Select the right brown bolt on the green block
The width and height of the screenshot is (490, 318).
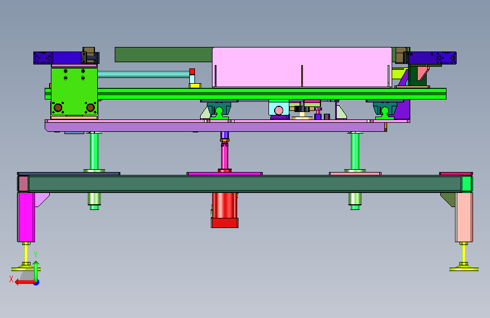click(x=90, y=108)
